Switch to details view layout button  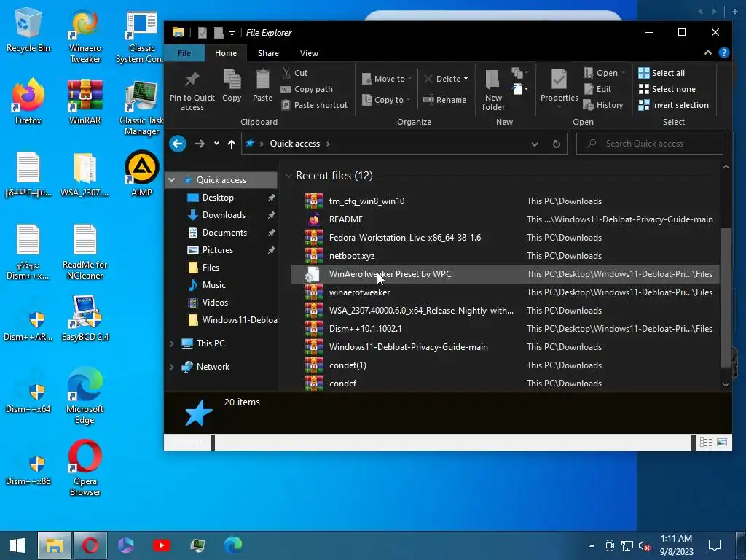tap(705, 443)
